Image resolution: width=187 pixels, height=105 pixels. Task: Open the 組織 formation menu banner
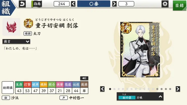coord(7,8)
